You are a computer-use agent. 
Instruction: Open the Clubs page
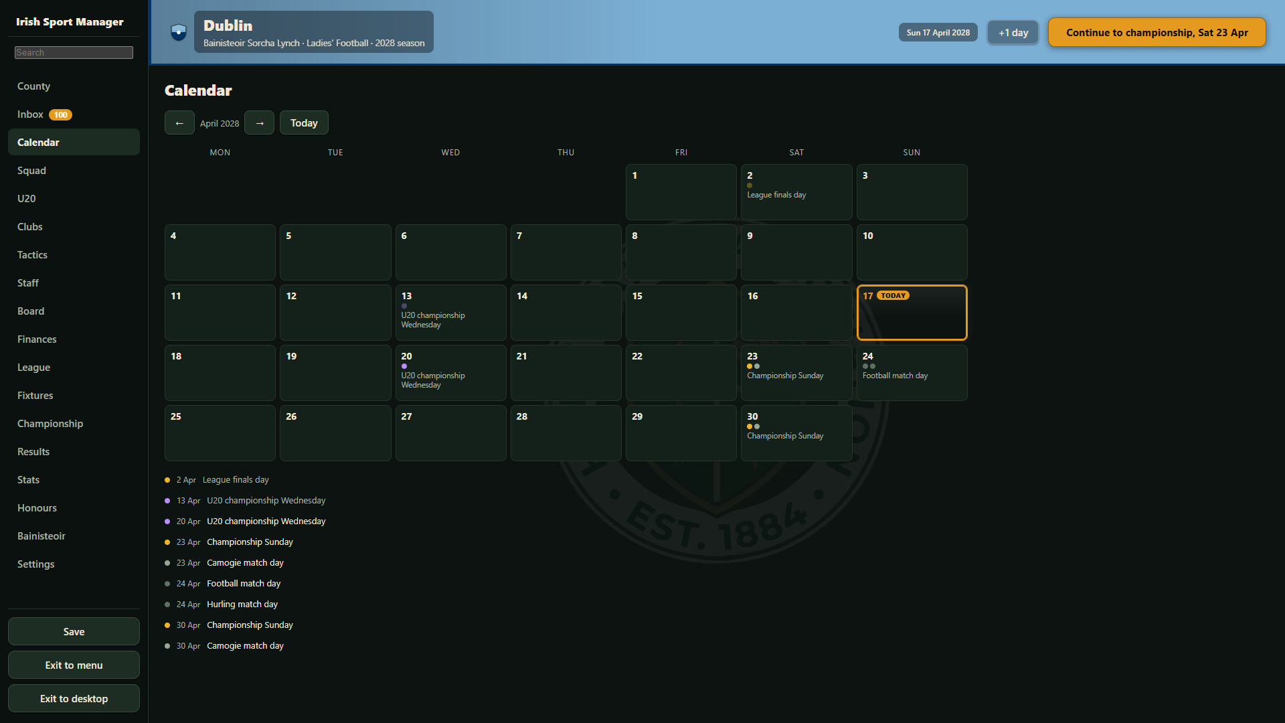tap(74, 227)
